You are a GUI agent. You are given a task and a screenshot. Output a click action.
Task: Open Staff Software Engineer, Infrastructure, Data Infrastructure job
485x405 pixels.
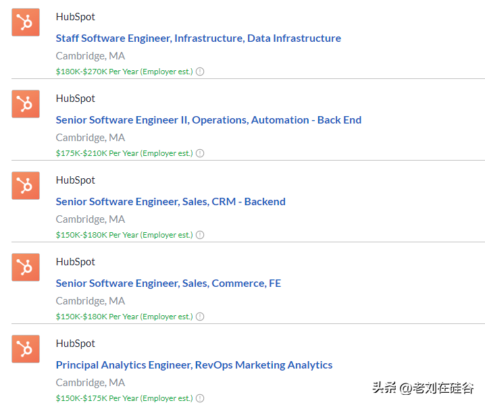click(198, 38)
